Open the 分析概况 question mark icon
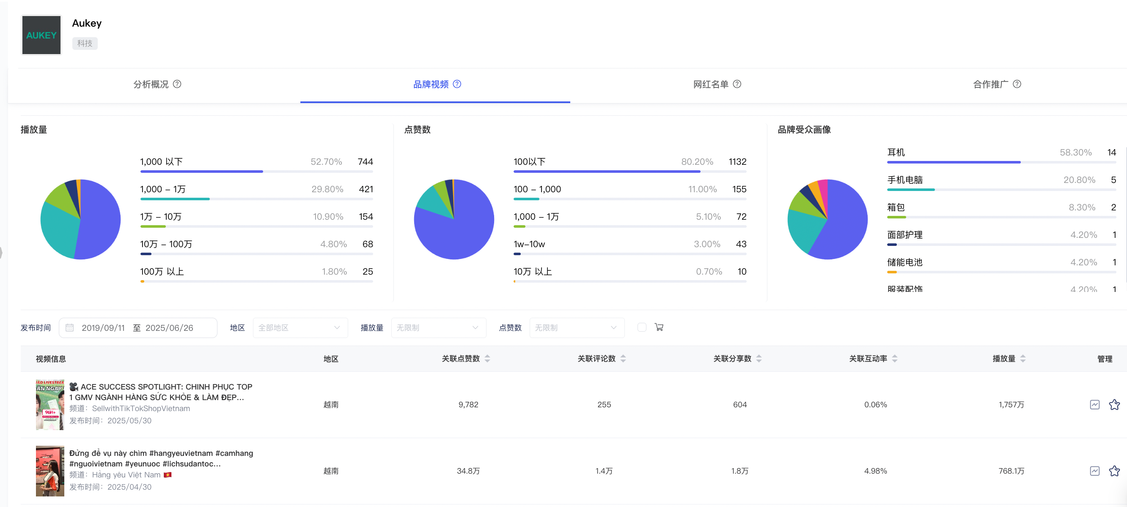Image resolution: width=1127 pixels, height=507 pixels. tap(178, 84)
